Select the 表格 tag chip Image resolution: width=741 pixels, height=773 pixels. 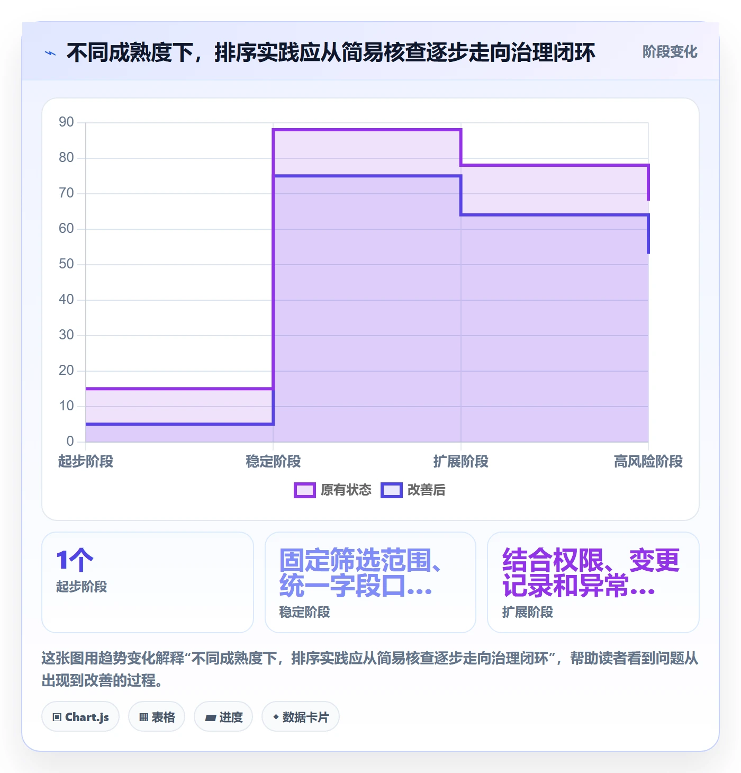[157, 717]
